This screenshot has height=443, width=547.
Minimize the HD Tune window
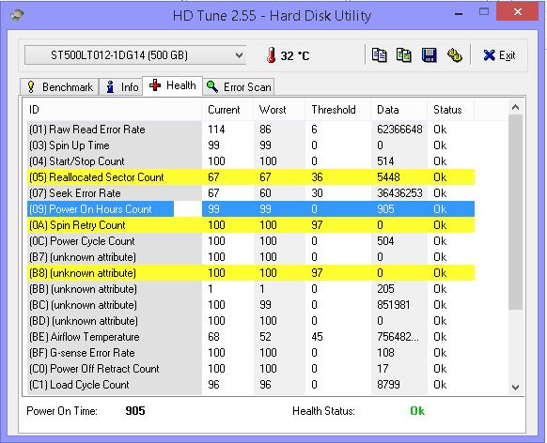click(x=459, y=14)
